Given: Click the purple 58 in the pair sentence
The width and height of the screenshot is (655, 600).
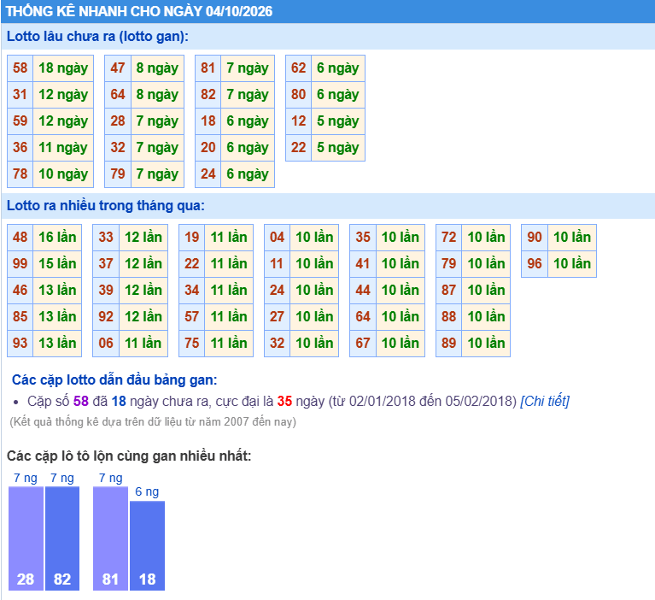Looking at the screenshot, I should tap(81, 401).
